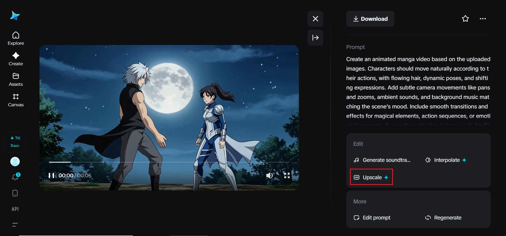
Task: Open the API page
Action: tap(15, 209)
